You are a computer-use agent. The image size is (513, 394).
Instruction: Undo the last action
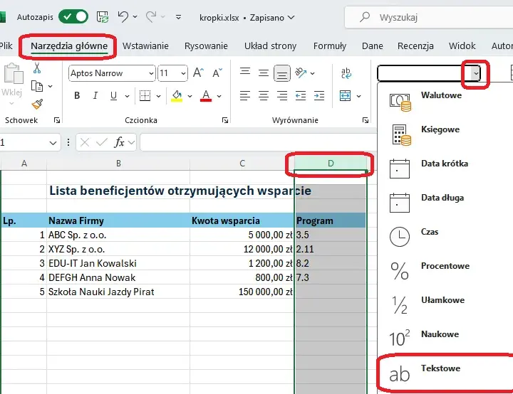click(123, 16)
